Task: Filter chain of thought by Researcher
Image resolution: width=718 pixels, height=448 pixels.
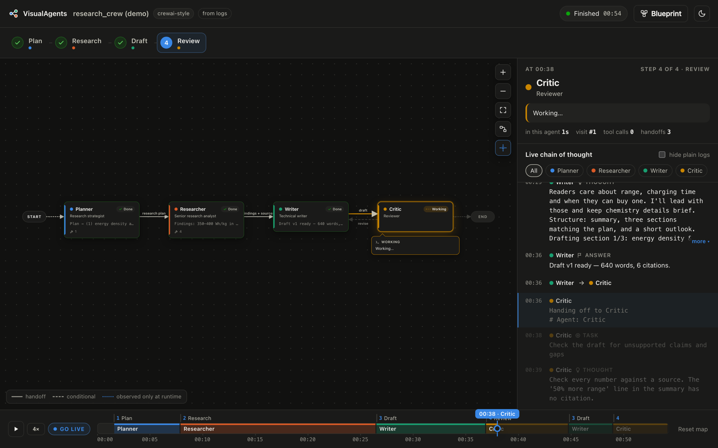Action: coord(611,171)
